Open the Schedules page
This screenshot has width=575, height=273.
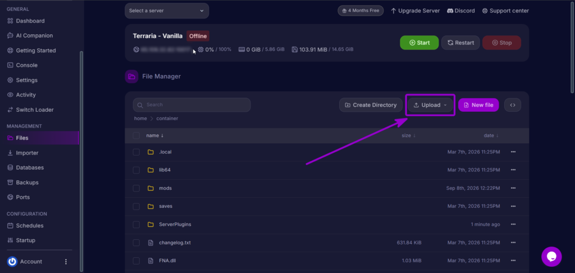(x=25, y=226)
